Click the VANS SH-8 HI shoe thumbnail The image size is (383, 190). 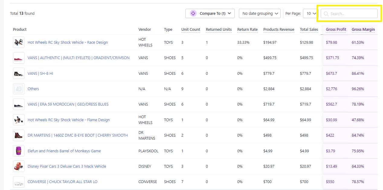click(19, 73)
